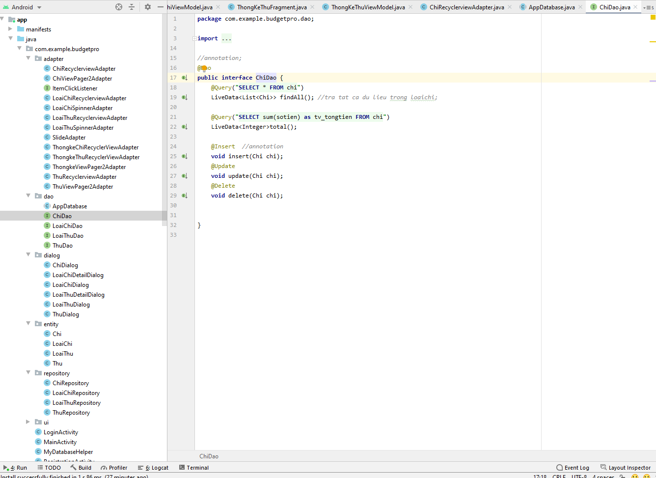Viewport: 656px width, 478px height.
Task: Open the Profiler tool window
Action: click(114, 468)
